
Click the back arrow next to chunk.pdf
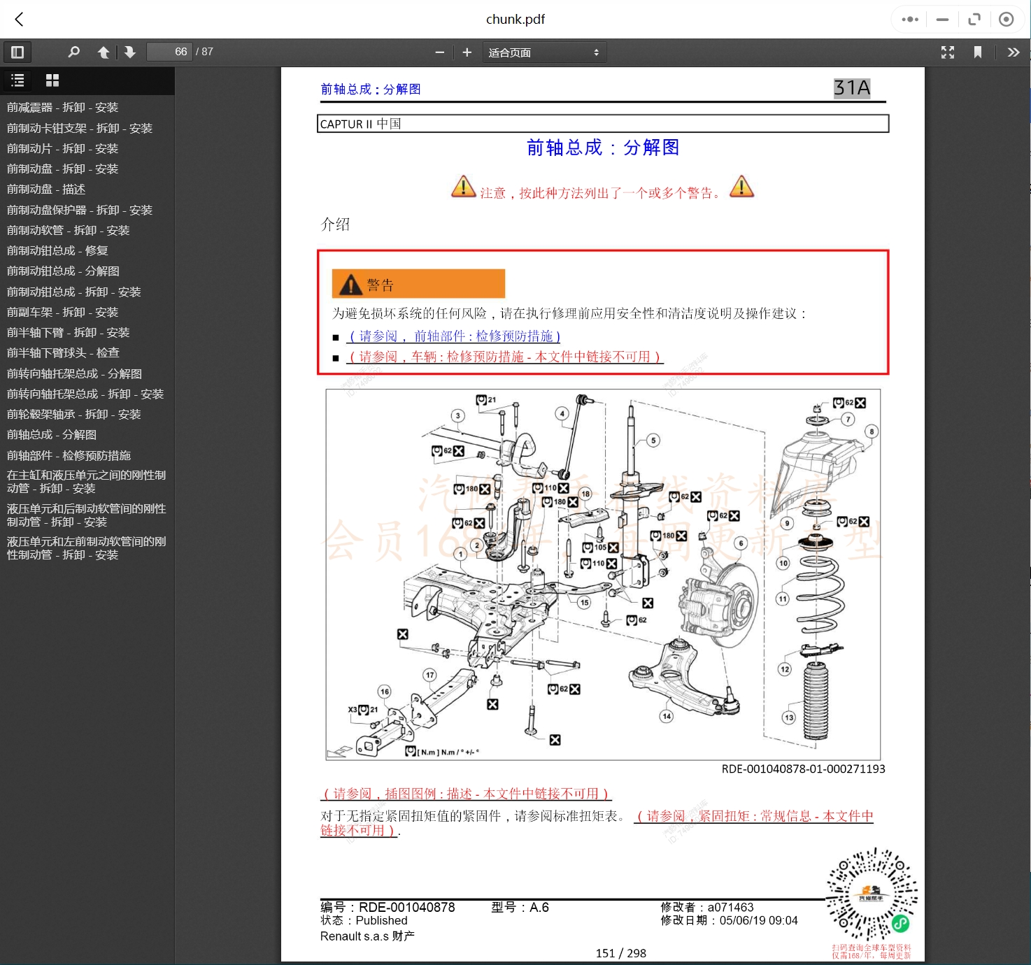(x=19, y=19)
